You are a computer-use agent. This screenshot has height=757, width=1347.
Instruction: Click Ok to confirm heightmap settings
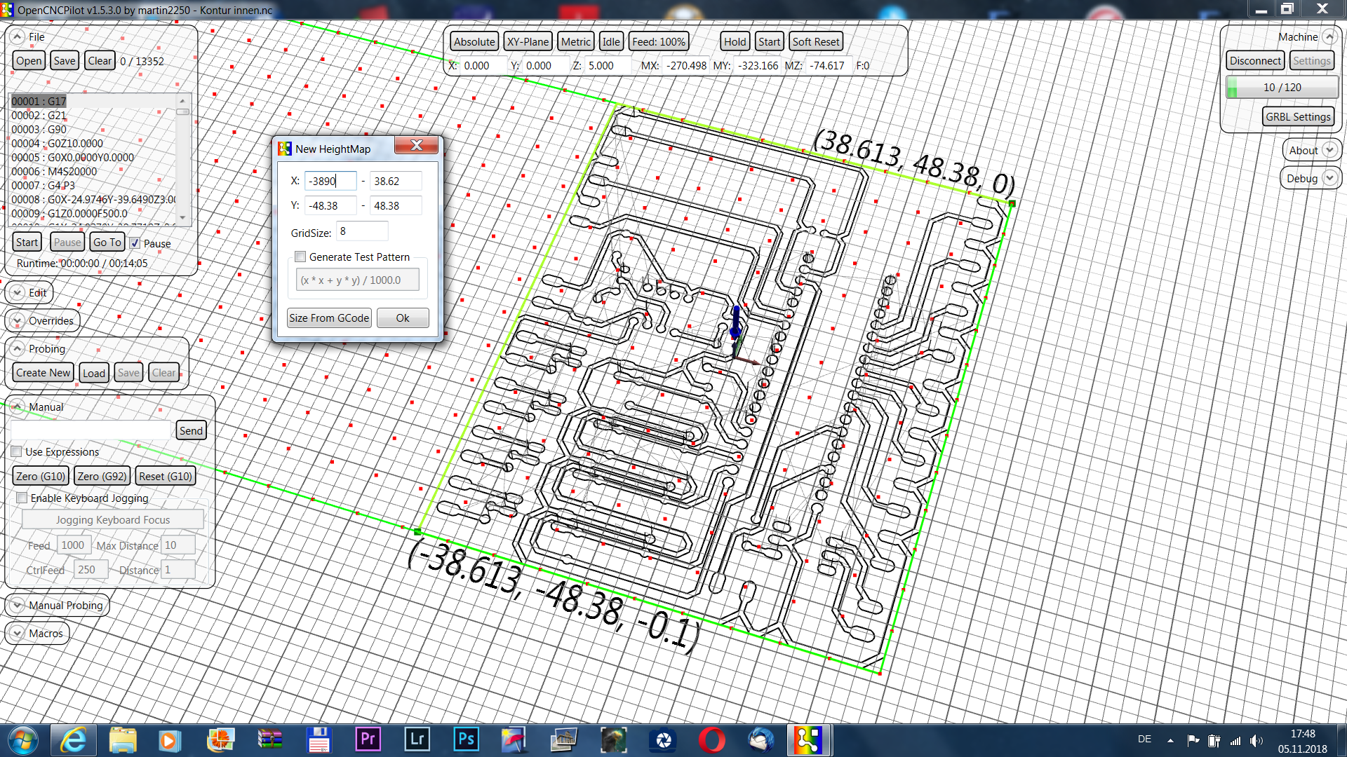tap(403, 317)
